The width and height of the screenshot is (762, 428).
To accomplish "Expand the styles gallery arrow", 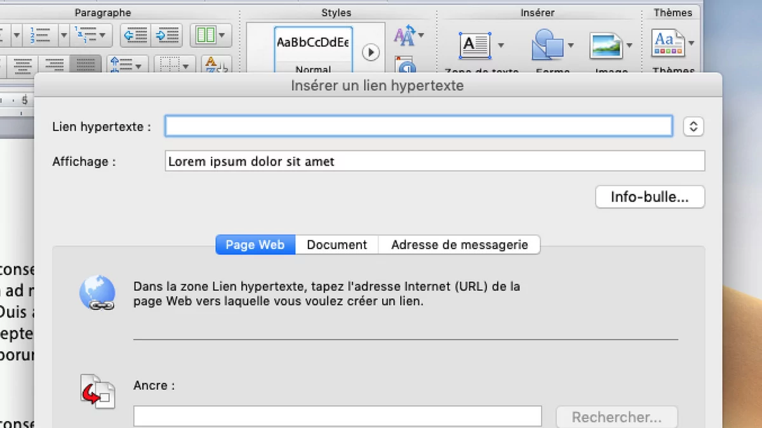I will pos(371,52).
